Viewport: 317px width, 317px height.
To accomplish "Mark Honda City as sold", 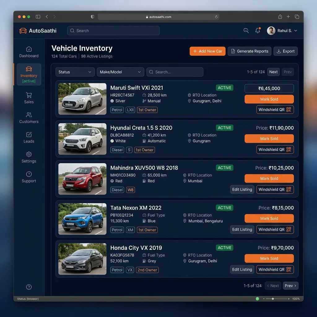I will tap(269, 258).
